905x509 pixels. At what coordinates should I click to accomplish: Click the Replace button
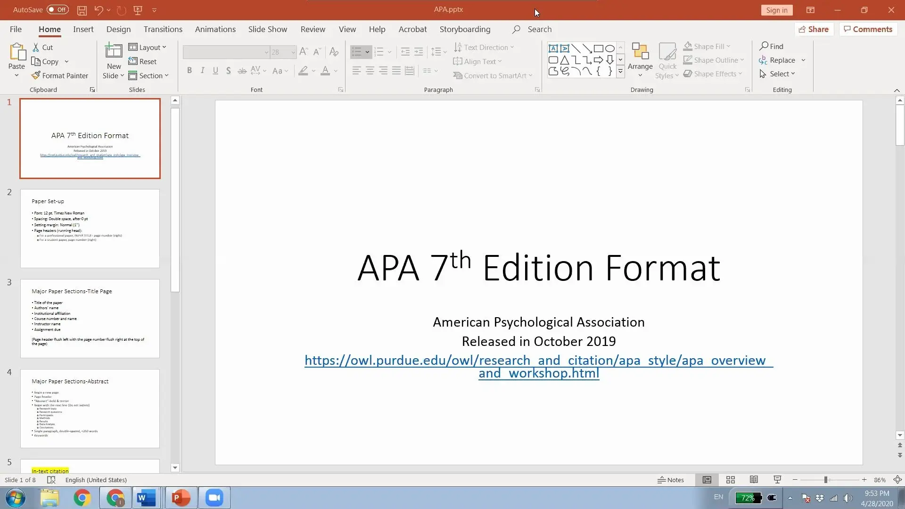click(x=777, y=60)
